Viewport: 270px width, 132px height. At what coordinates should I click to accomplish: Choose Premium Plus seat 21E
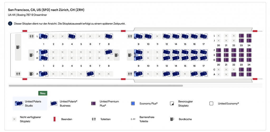[226, 55]
